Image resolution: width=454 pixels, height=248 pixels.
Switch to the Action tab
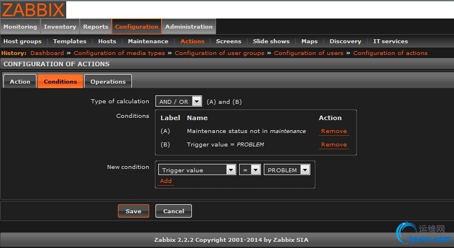20,81
